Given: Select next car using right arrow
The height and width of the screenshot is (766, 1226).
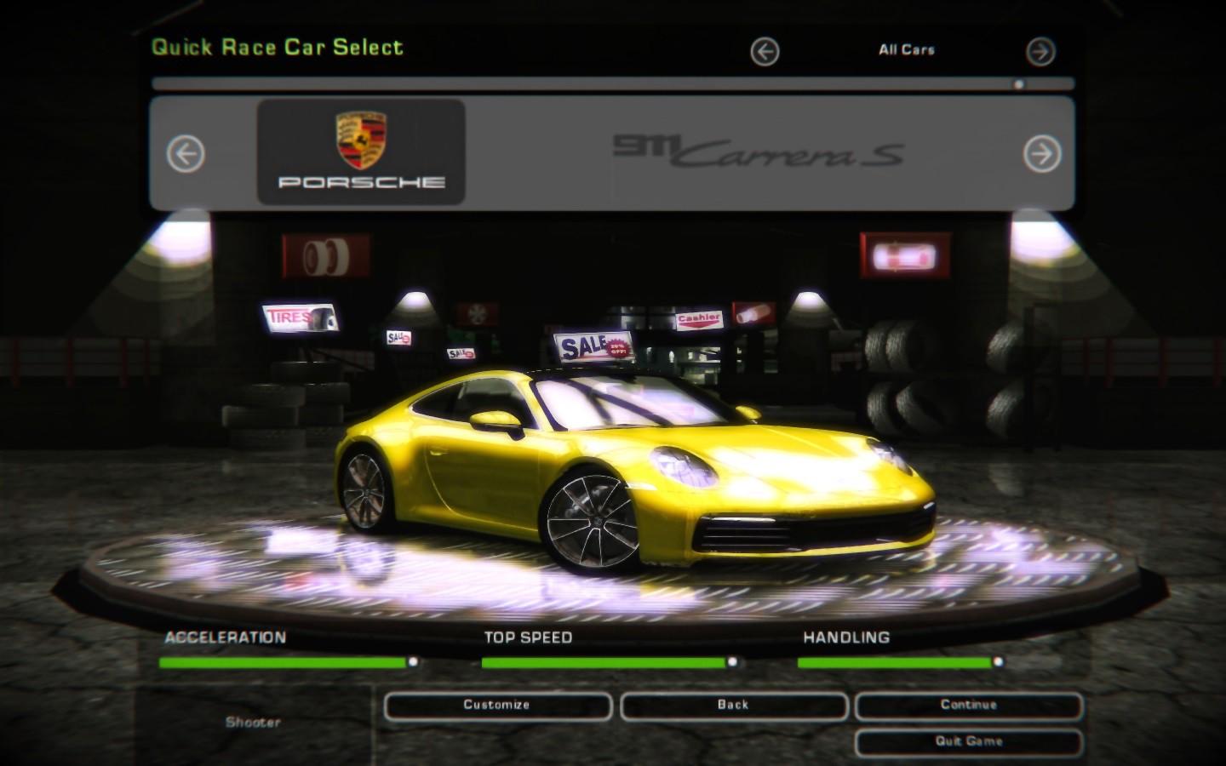Looking at the screenshot, I should coord(1042,154).
